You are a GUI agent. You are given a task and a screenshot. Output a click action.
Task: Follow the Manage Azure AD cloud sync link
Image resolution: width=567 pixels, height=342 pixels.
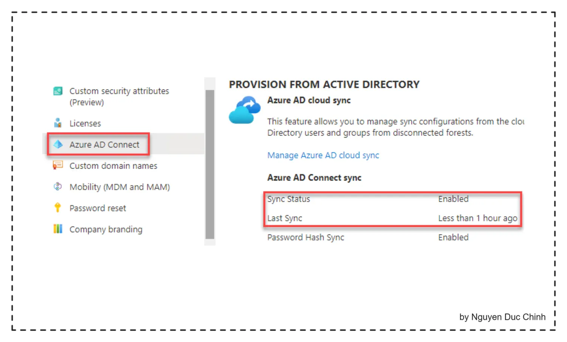(x=323, y=155)
